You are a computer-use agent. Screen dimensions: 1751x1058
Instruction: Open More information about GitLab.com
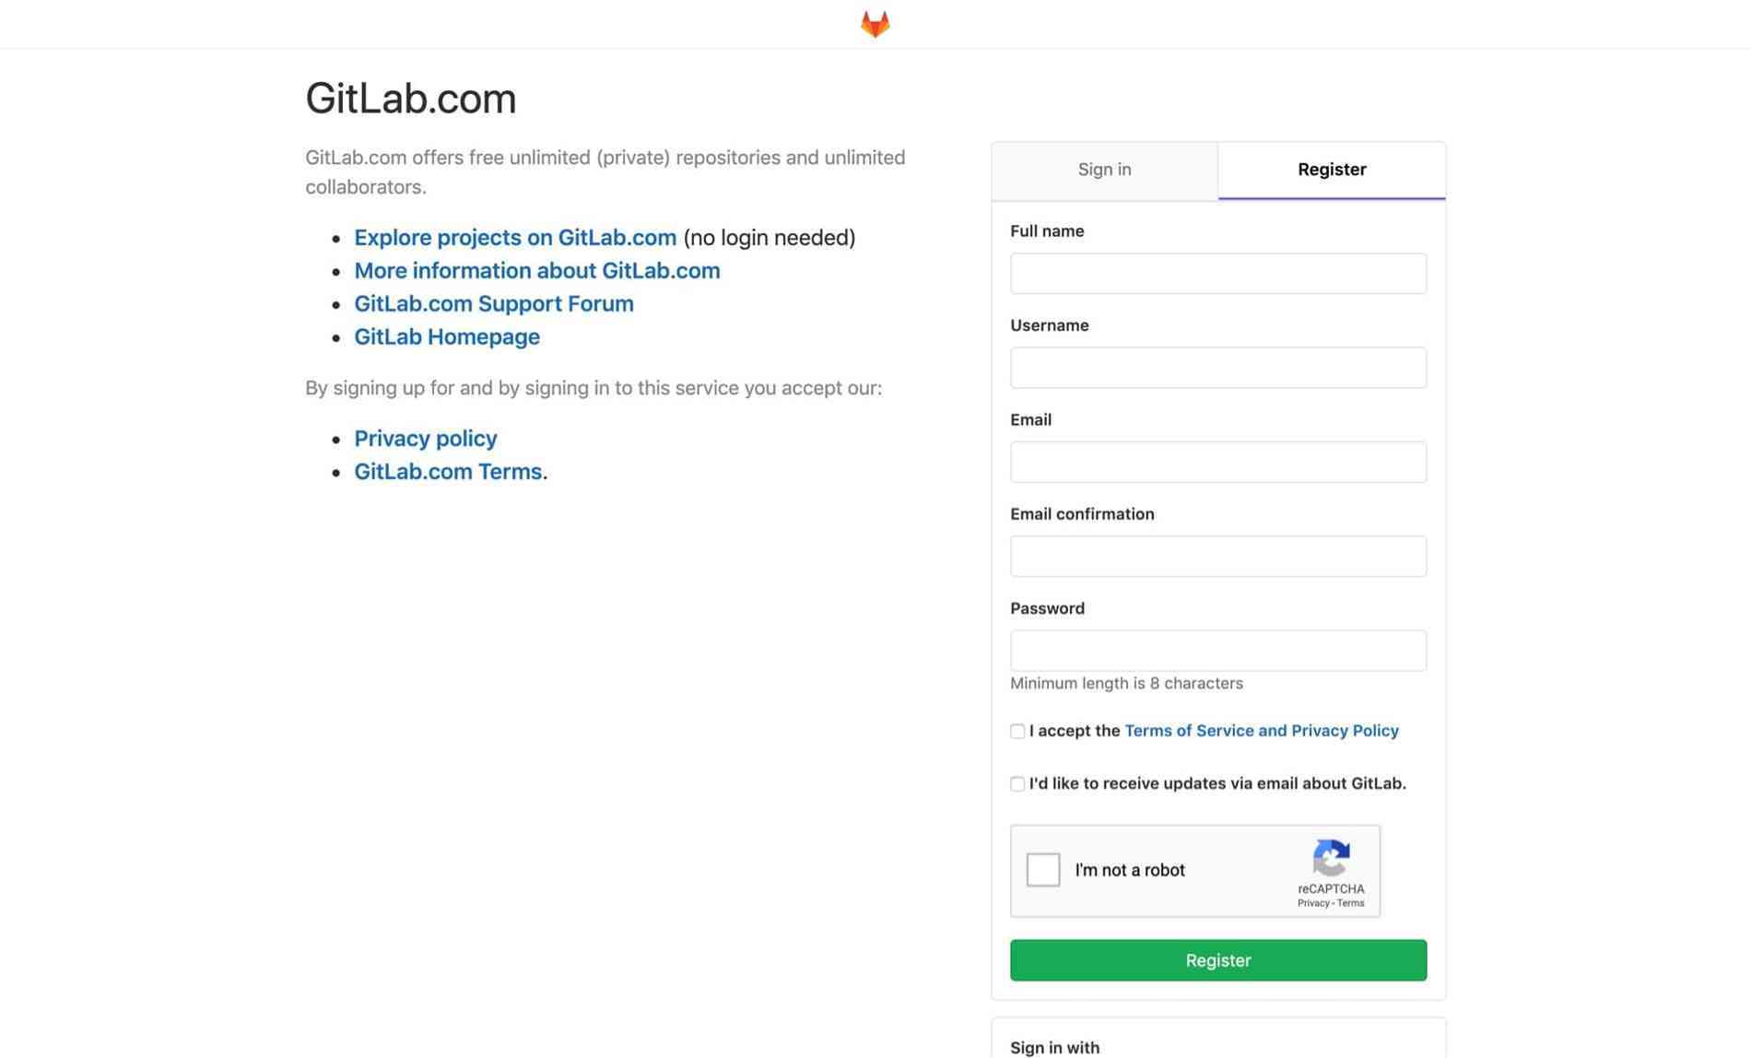coord(537,270)
